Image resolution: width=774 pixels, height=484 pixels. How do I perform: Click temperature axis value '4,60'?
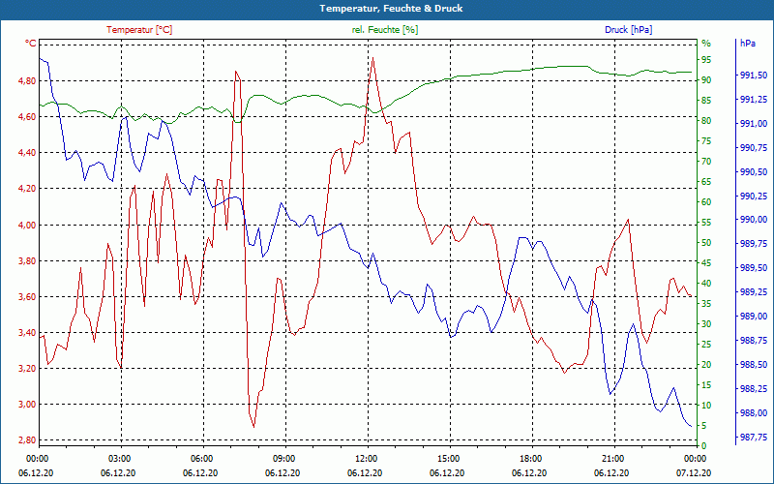27,116
